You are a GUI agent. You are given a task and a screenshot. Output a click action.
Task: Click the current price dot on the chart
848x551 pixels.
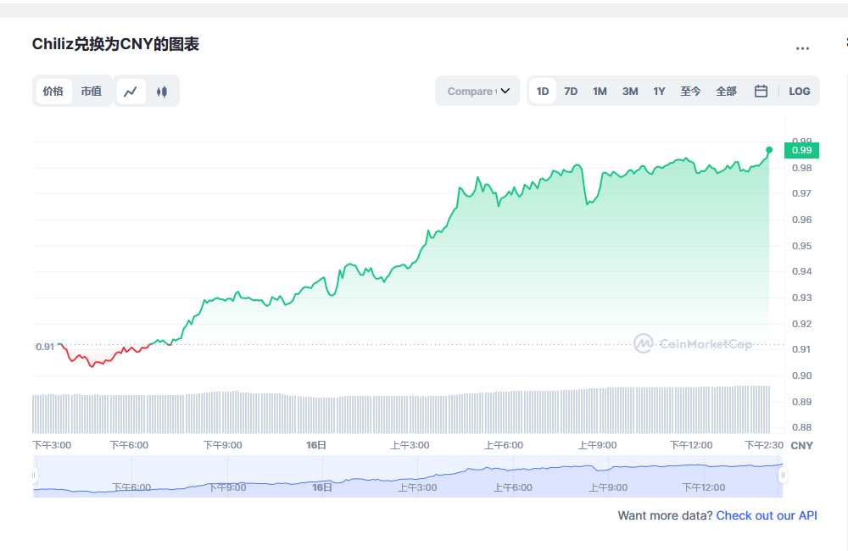point(769,150)
